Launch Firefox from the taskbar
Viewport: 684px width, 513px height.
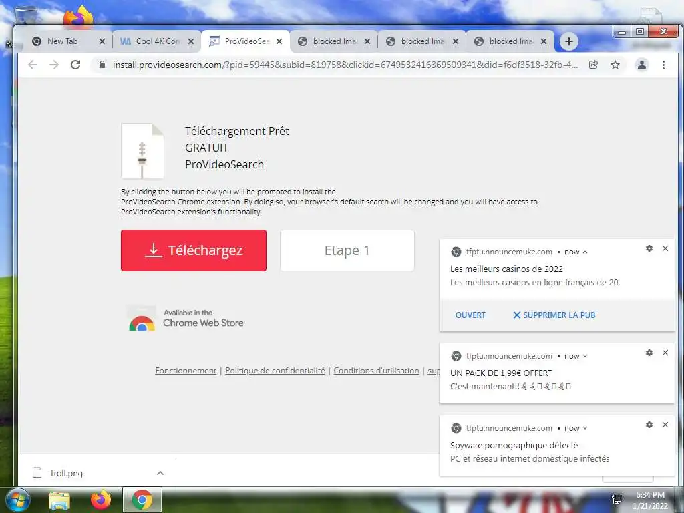[101, 500]
